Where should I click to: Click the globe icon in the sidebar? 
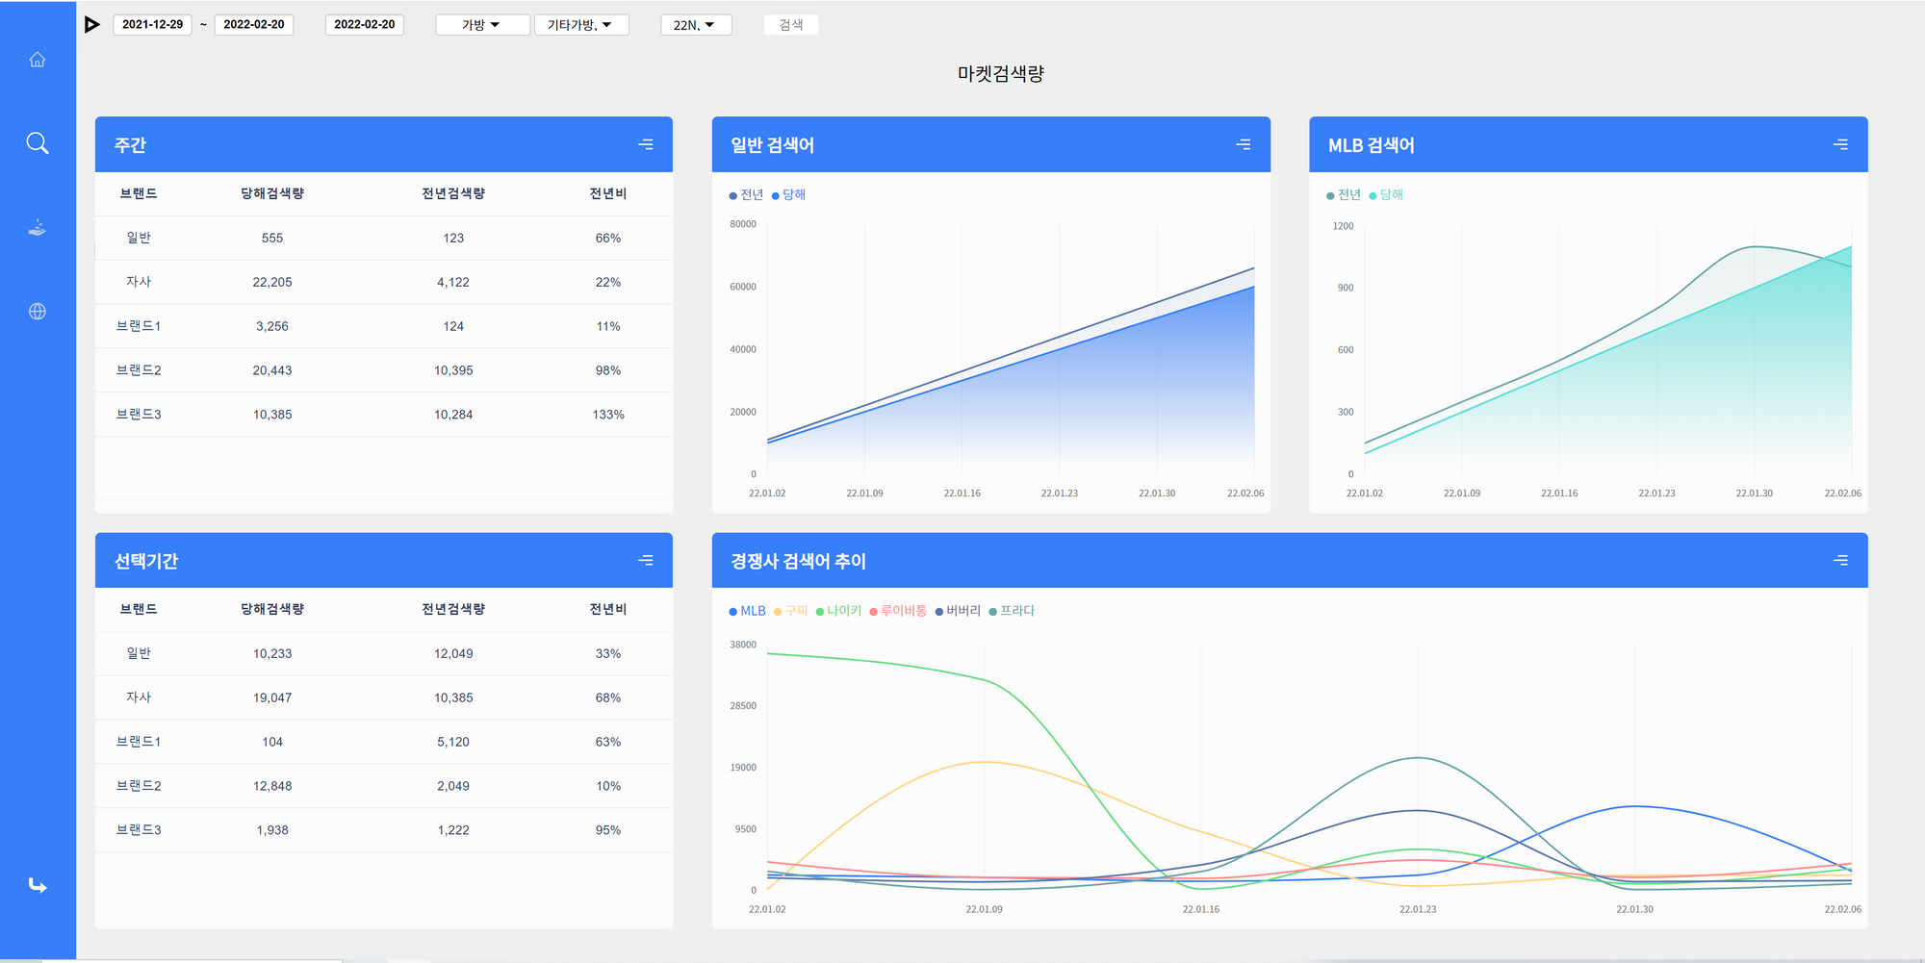pos(37,311)
